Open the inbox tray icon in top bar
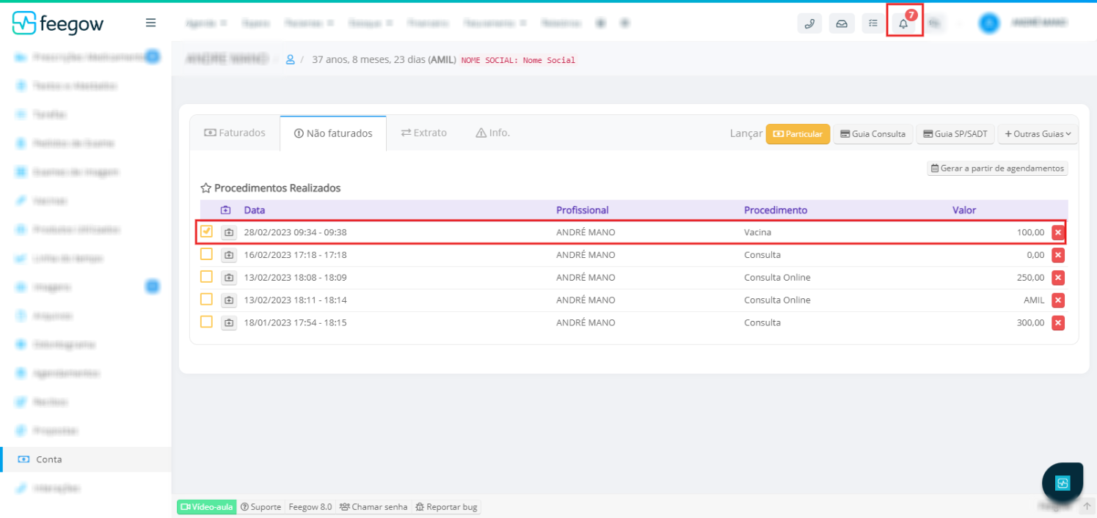 pyautogui.click(x=842, y=23)
